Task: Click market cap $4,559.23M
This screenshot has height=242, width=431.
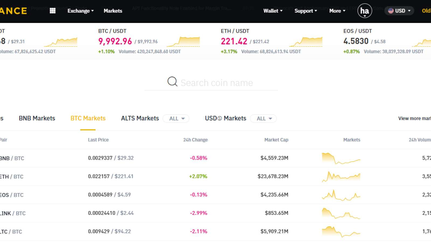Action: point(274,158)
